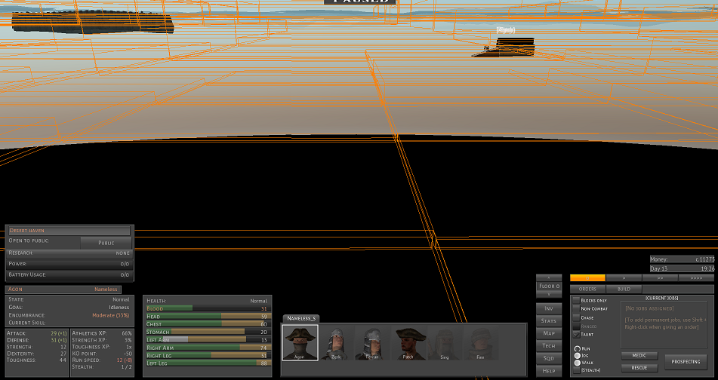Click the Agon Nameless name bar
The image size is (718, 380).
point(63,289)
